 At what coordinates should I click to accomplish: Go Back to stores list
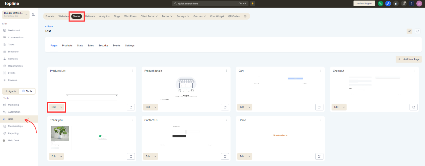coord(49,26)
